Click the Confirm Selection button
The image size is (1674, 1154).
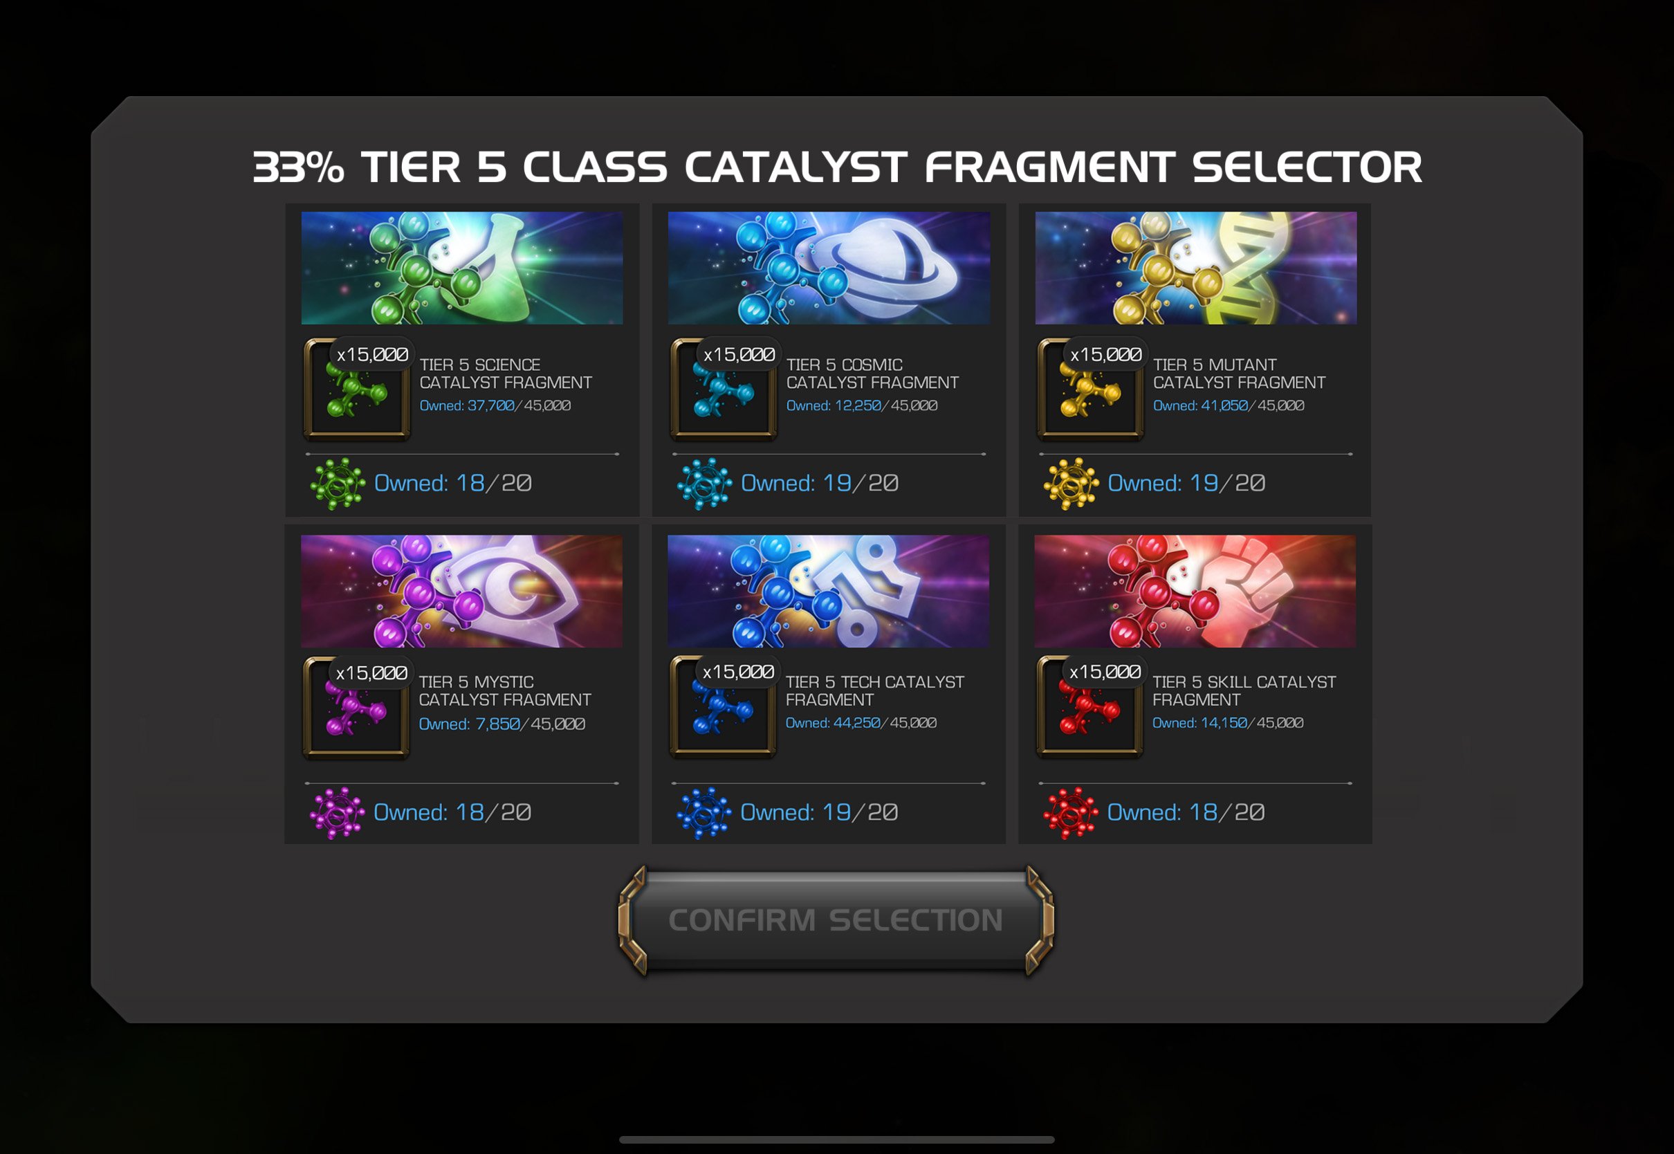point(836,920)
